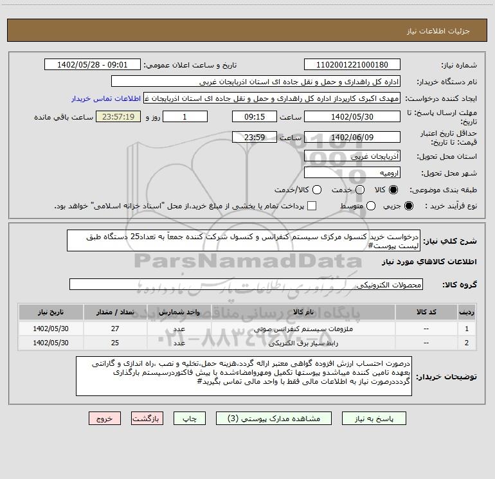The image size is (495, 479).
Task: Click the کد کالا column header
Action: [426, 312]
